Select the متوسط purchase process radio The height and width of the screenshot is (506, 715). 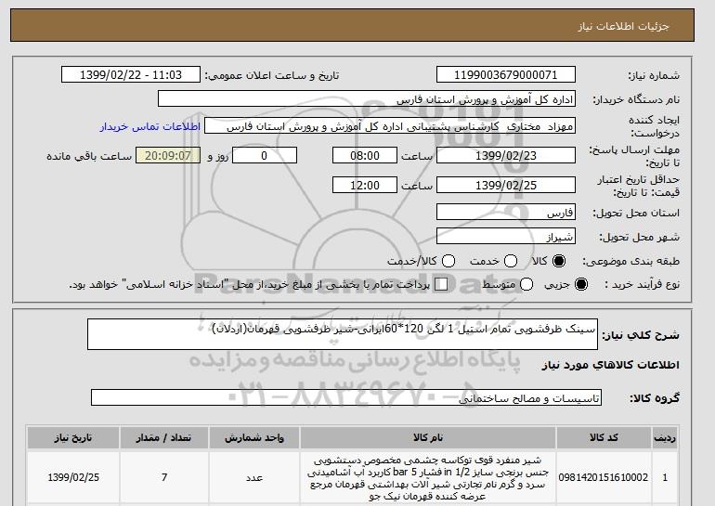(x=526, y=284)
